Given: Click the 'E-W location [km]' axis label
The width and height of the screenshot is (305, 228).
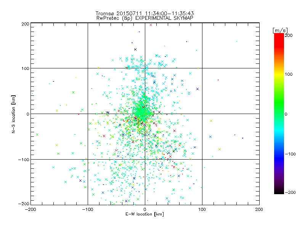Looking at the screenshot, I should (x=144, y=214).
